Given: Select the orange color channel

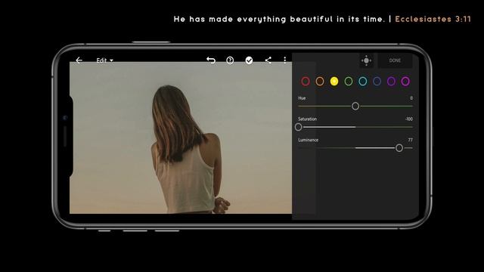Looking at the screenshot, I should pos(320,82).
